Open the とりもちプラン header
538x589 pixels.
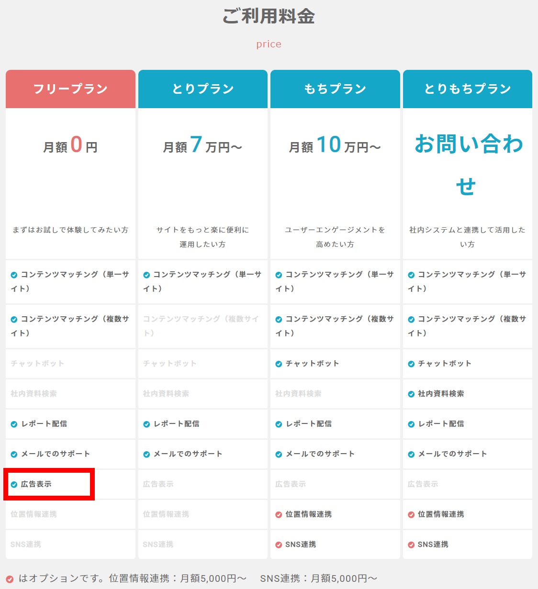point(468,89)
